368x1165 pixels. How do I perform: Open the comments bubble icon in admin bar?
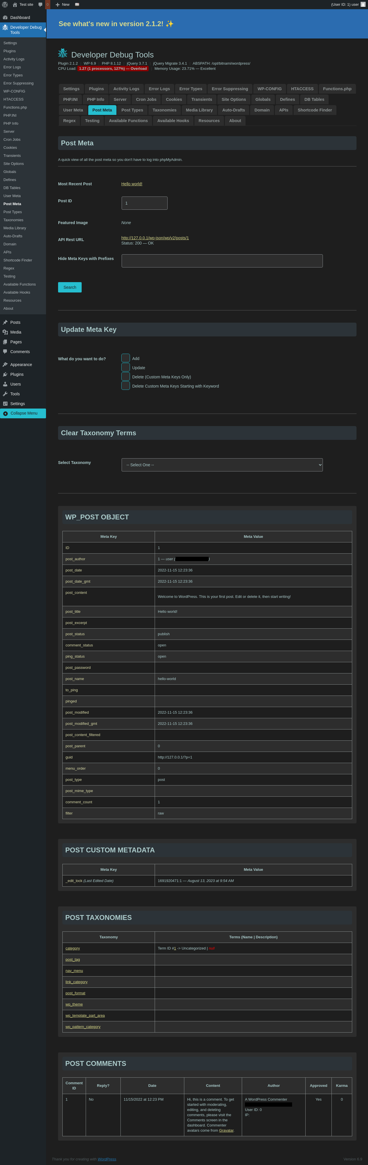(40, 5)
